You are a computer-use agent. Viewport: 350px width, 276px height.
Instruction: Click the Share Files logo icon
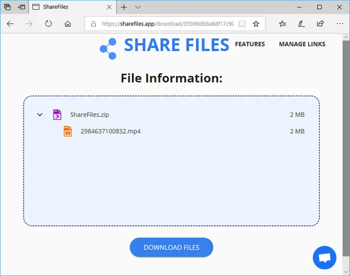point(108,49)
